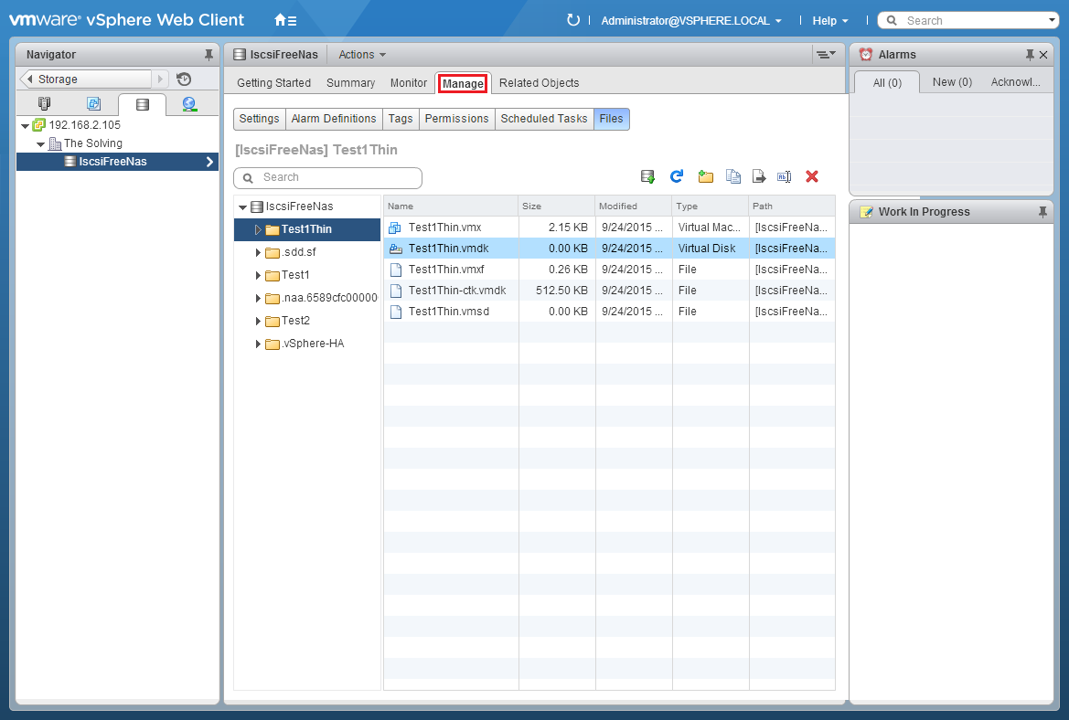Sort files by Name column header

click(450, 206)
